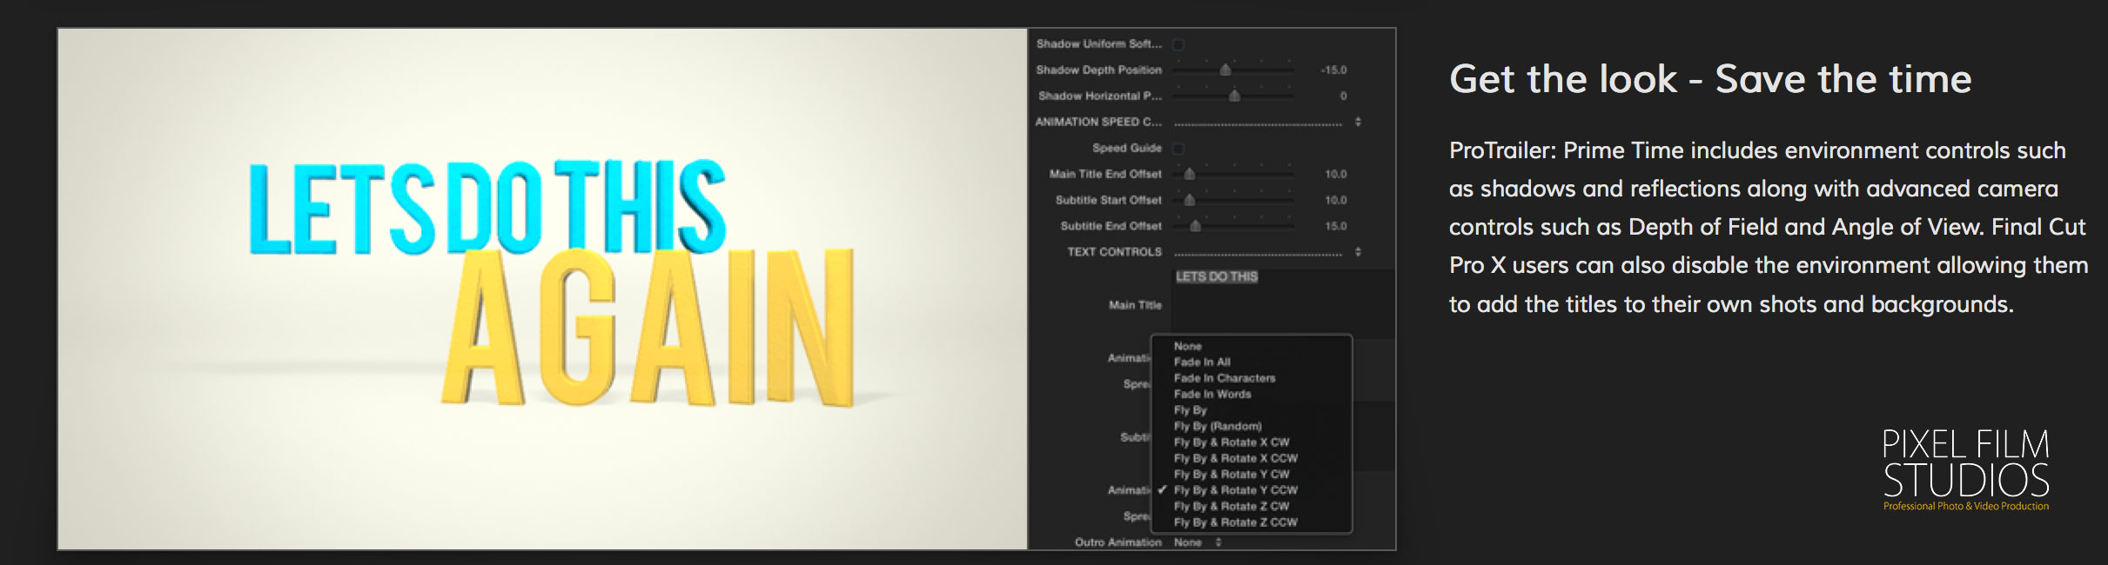The width and height of the screenshot is (2108, 565).
Task: Click the LETS DO THIS AGAIN preview
Action: click(543, 289)
